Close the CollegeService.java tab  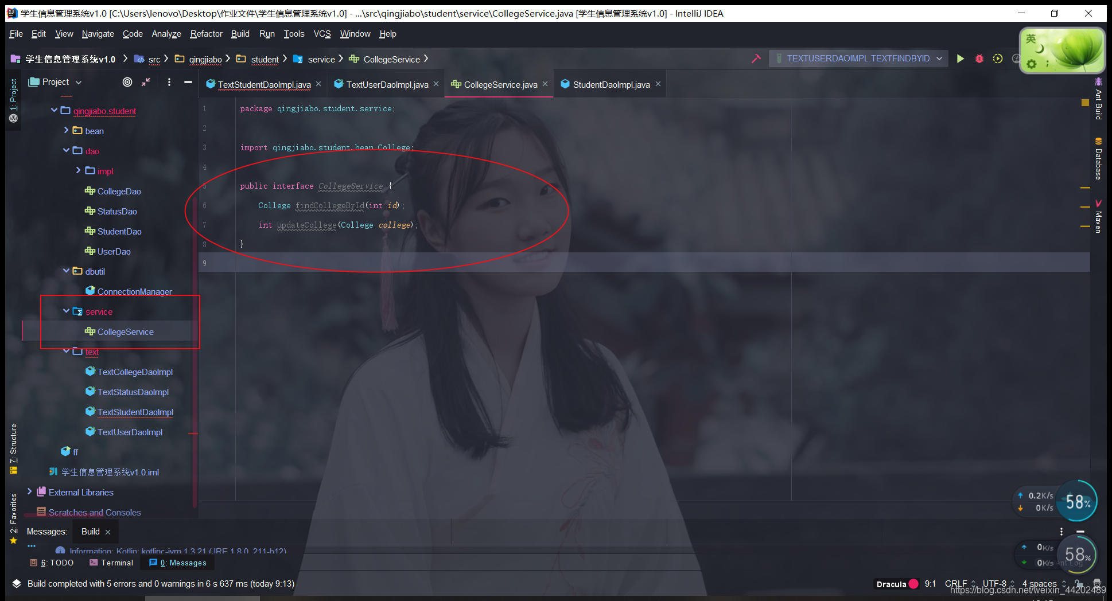point(545,84)
